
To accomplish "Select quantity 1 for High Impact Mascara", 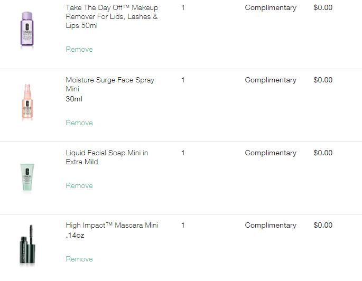I will (x=183, y=226).
